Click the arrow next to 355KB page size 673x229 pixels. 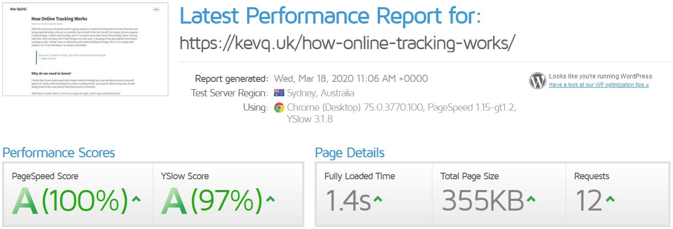coord(532,199)
